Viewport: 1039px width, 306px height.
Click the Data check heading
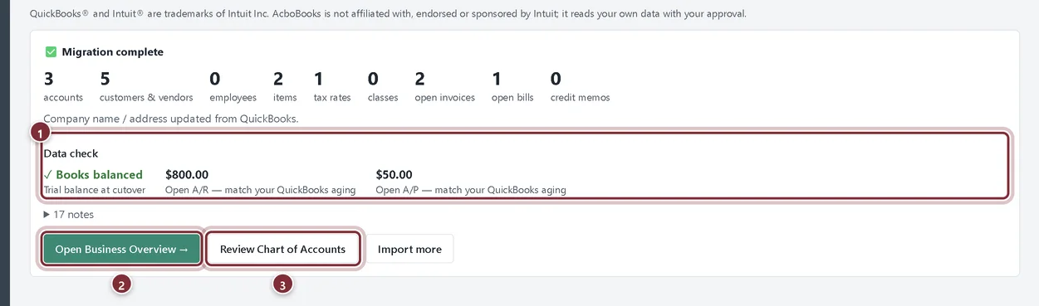[71, 153]
